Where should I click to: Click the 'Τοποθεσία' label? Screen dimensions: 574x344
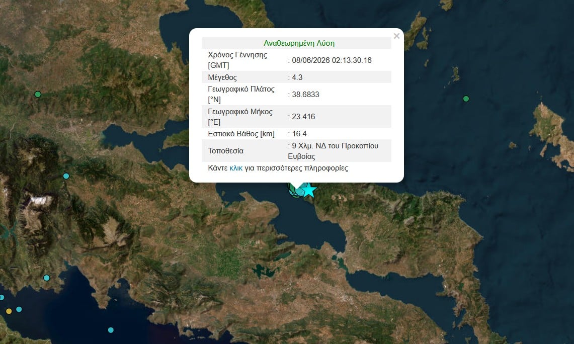225,151
